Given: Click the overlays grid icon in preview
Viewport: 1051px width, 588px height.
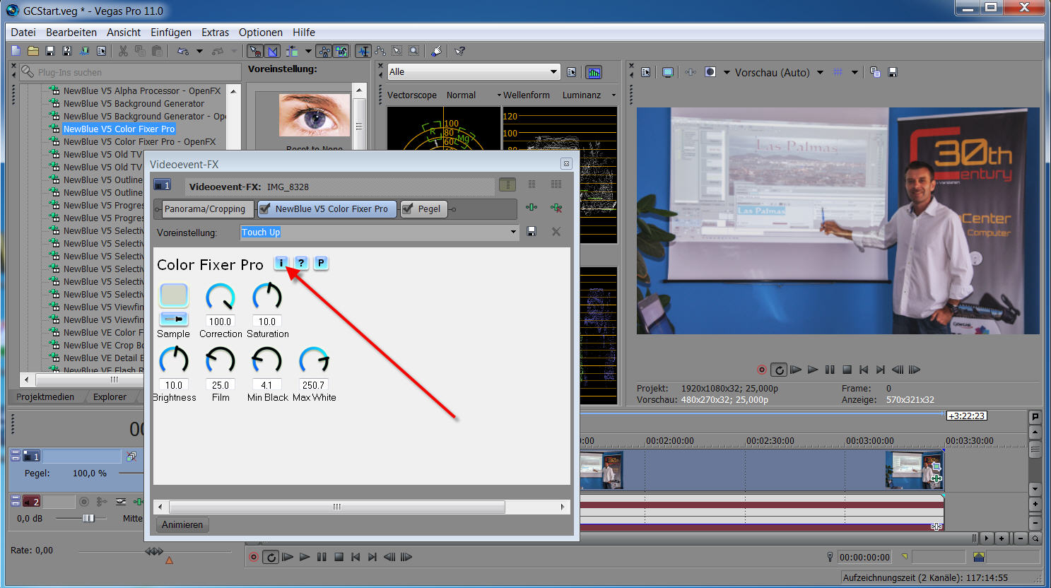Looking at the screenshot, I should (838, 72).
